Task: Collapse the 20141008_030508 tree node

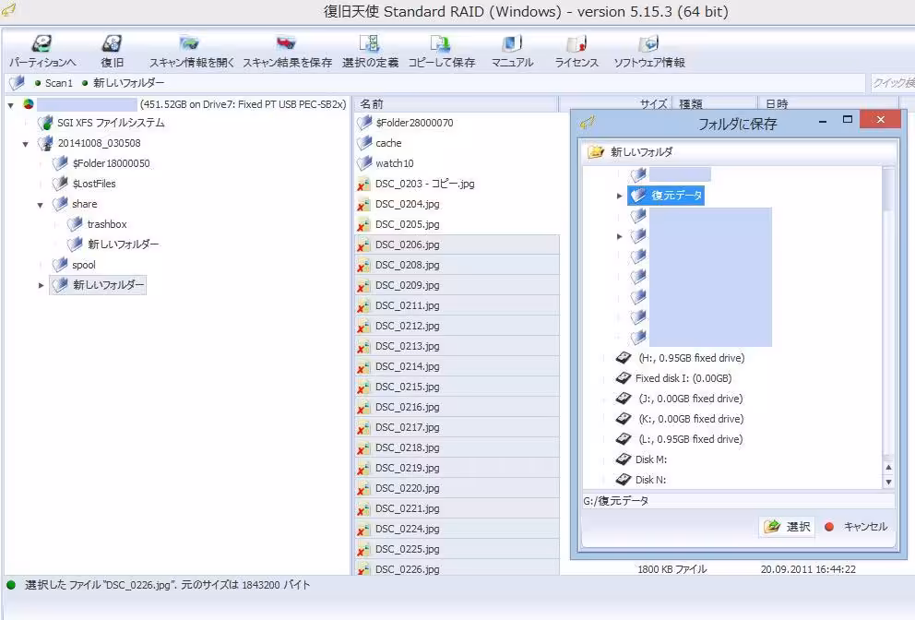Action: (26, 144)
